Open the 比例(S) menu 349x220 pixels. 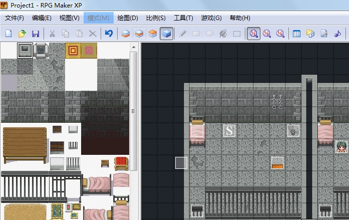(156, 18)
